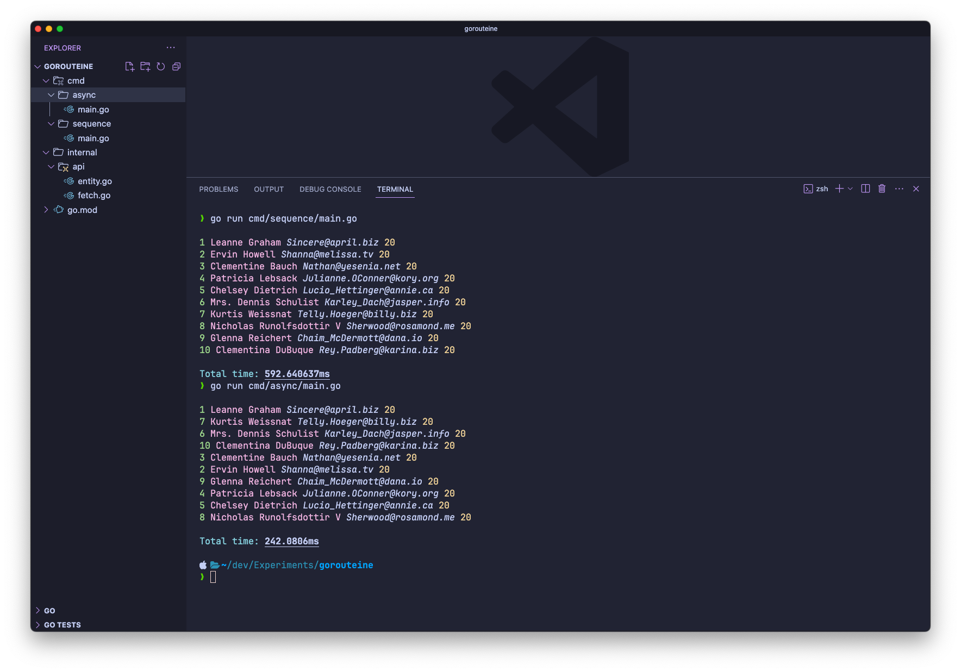Select the TERMINAL tab
This screenshot has width=961, height=672.
(x=395, y=189)
